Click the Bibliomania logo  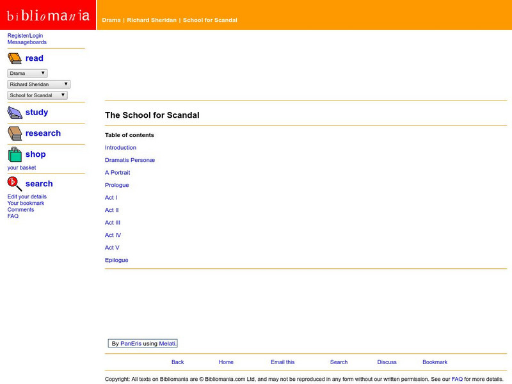tap(48, 15)
